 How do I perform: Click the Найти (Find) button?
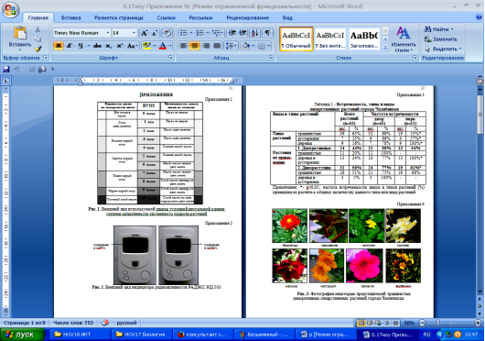pyautogui.click(x=438, y=29)
